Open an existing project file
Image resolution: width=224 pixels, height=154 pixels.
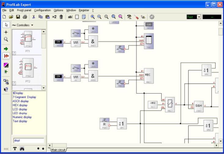[x=11, y=17]
